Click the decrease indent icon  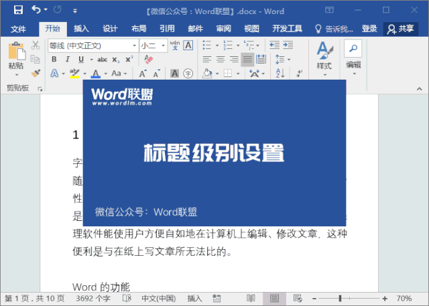point(274,45)
